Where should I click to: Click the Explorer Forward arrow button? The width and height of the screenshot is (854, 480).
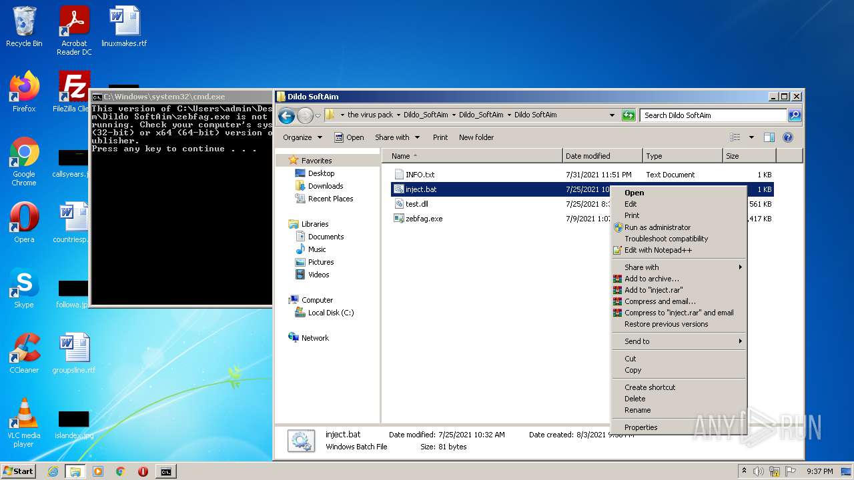click(x=305, y=115)
